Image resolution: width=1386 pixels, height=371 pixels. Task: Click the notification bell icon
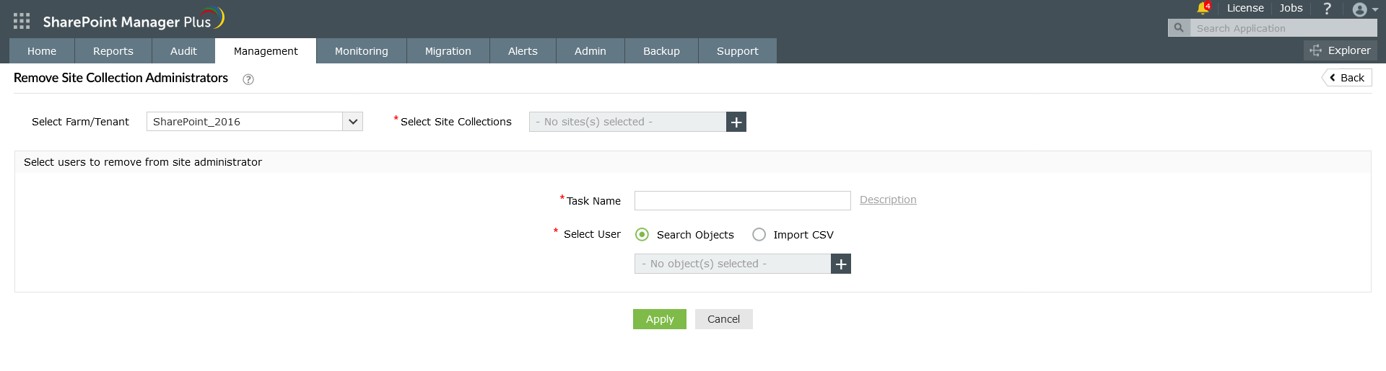click(1203, 9)
